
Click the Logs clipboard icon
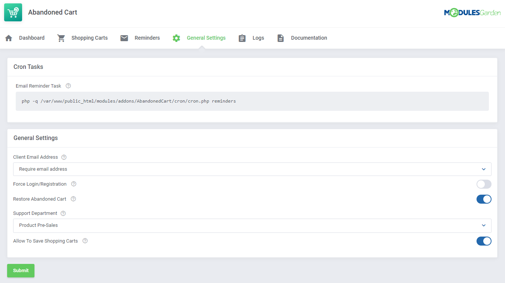pos(242,38)
